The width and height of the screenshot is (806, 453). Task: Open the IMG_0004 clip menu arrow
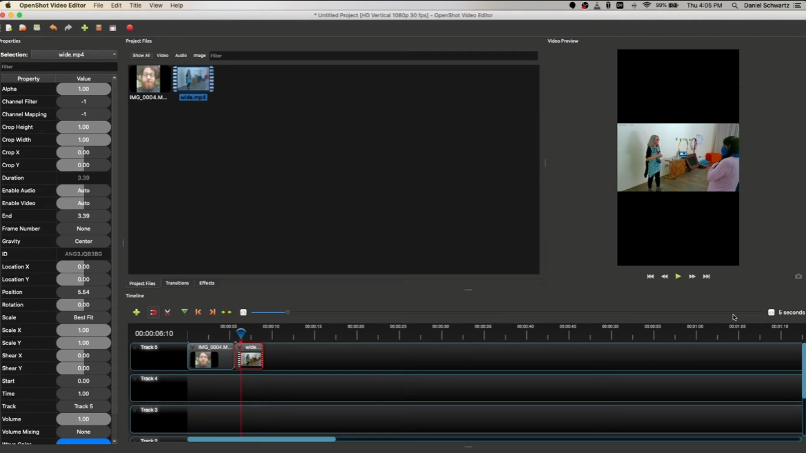point(193,347)
